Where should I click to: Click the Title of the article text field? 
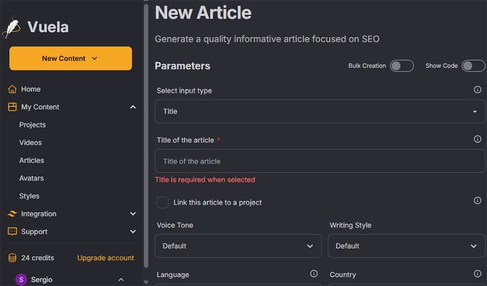tap(320, 161)
